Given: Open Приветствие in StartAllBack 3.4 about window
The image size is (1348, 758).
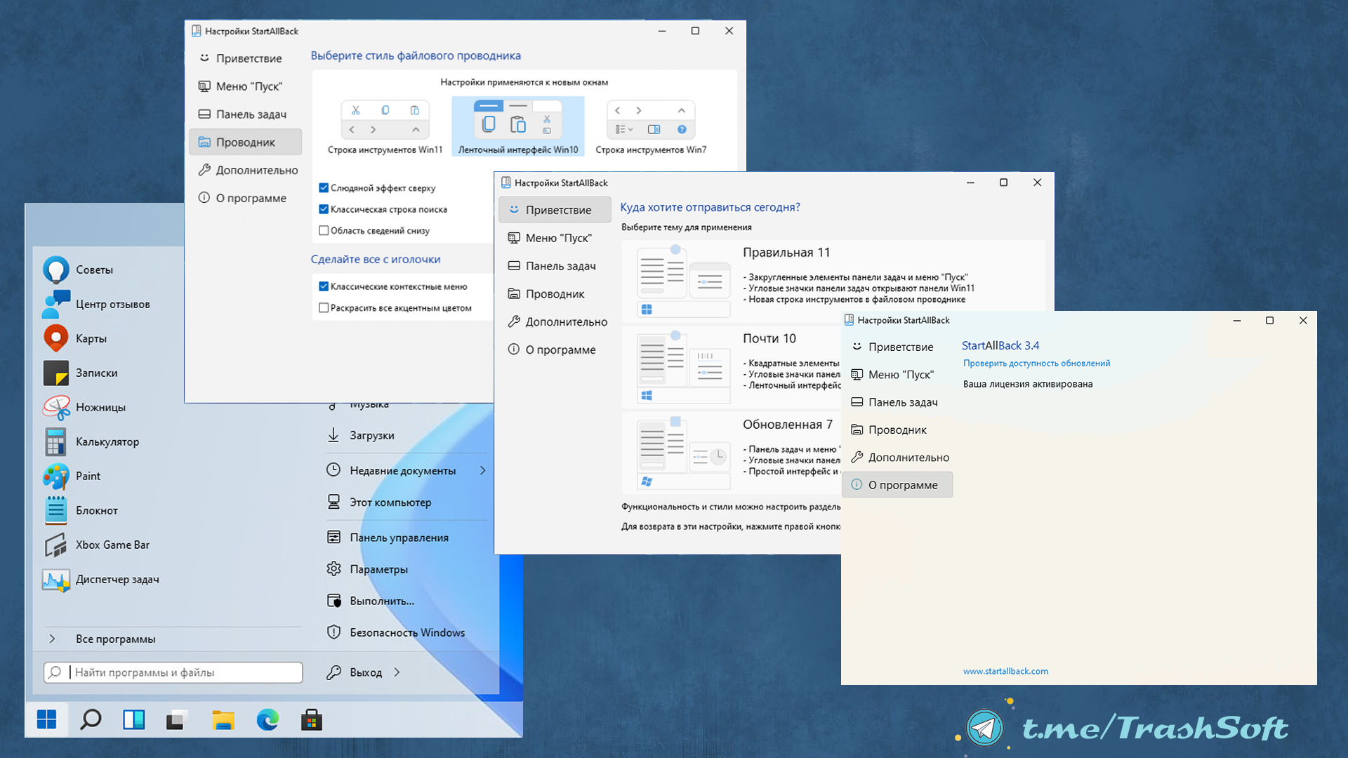Looking at the screenshot, I should pyautogui.click(x=897, y=347).
